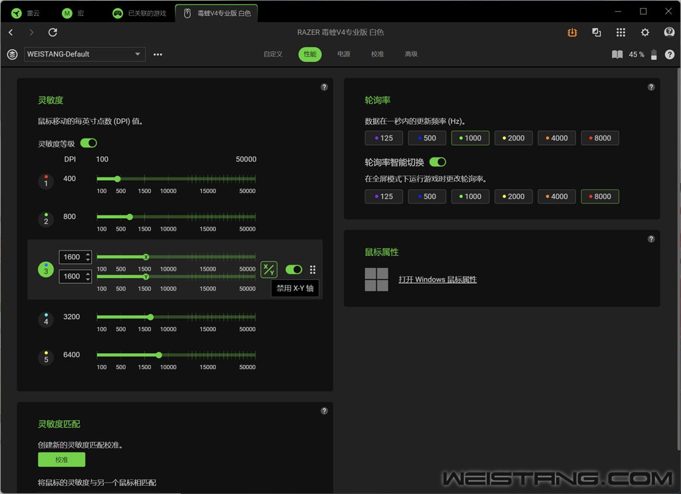Disable the stage 3 DPI toggle switch
Image resolution: width=681 pixels, height=494 pixels.
(293, 269)
